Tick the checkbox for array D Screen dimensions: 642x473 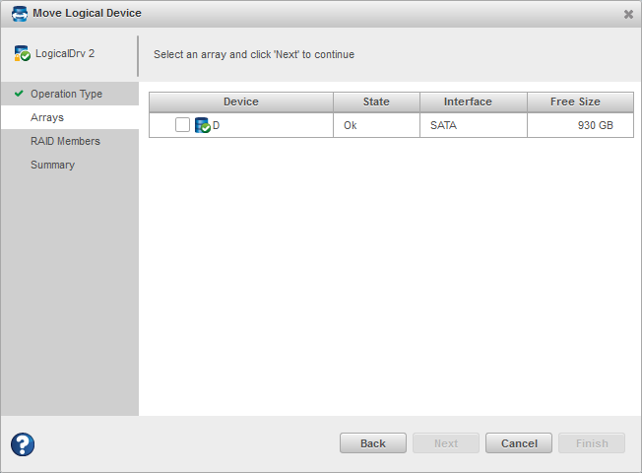182,125
